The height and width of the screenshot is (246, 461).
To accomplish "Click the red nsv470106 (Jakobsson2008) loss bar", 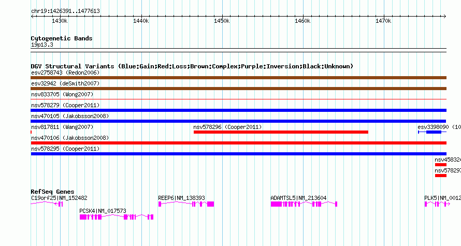I will coord(238,143).
